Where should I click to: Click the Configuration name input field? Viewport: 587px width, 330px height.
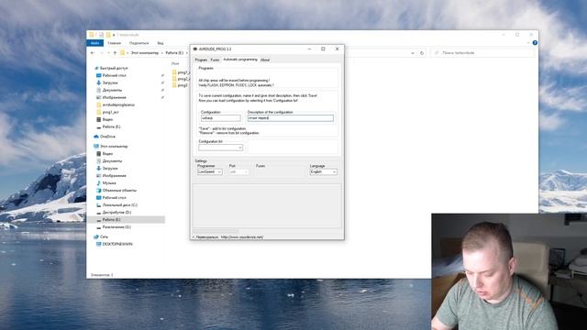pyautogui.click(x=221, y=118)
